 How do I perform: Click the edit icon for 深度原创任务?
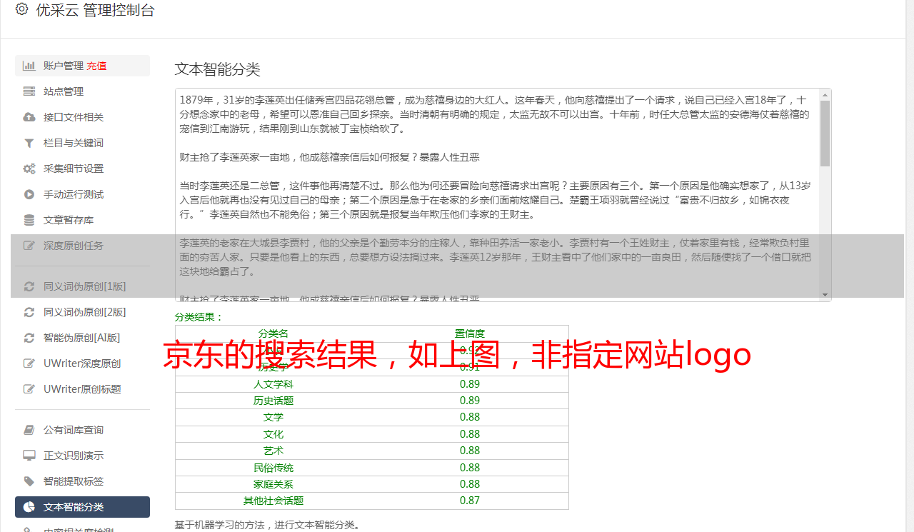pyautogui.click(x=29, y=246)
